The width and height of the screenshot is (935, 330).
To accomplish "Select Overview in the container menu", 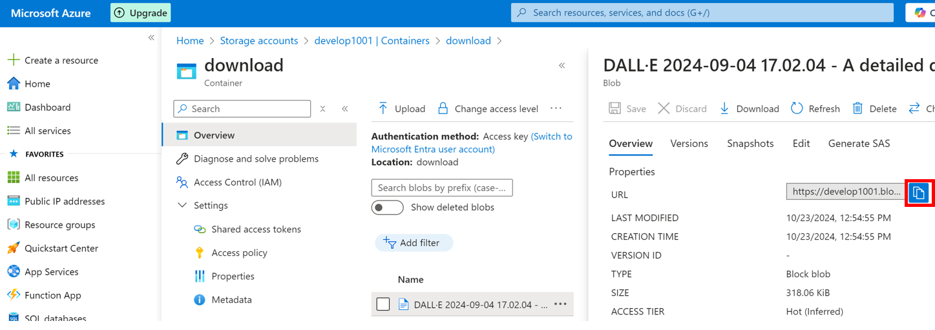I will 259,135.
